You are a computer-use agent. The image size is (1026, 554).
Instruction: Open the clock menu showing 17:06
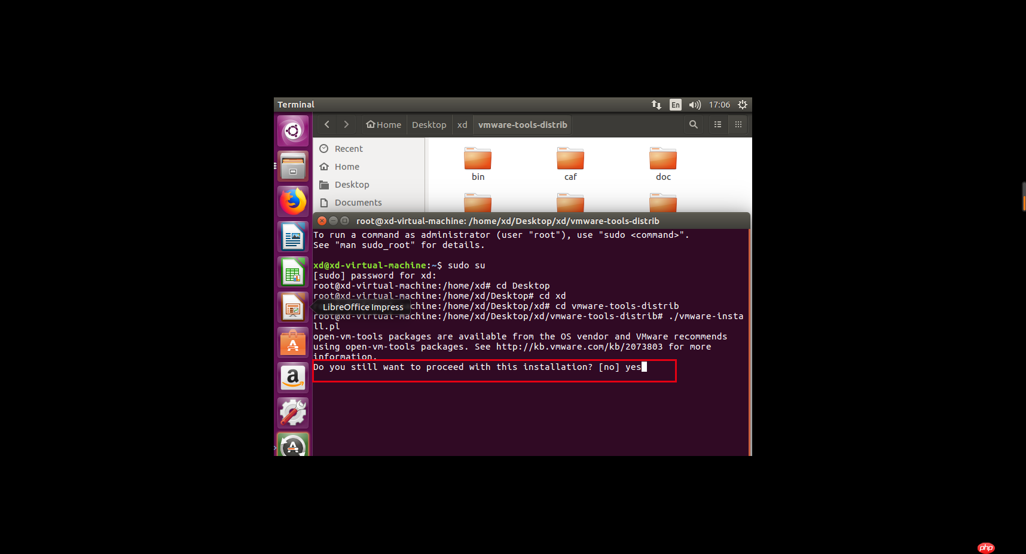click(719, 104)
